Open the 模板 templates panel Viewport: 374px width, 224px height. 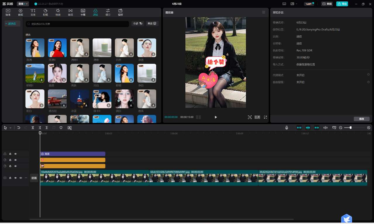click(120, 12)
